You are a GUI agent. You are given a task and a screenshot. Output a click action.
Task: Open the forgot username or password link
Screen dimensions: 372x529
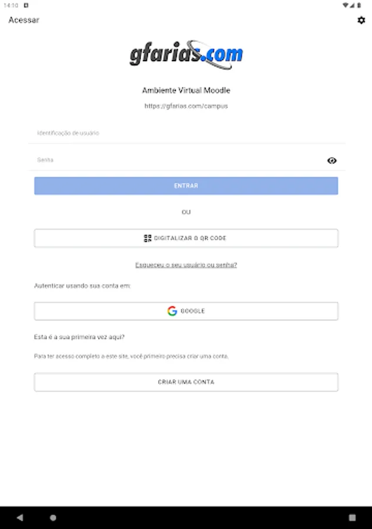[186, 265]
